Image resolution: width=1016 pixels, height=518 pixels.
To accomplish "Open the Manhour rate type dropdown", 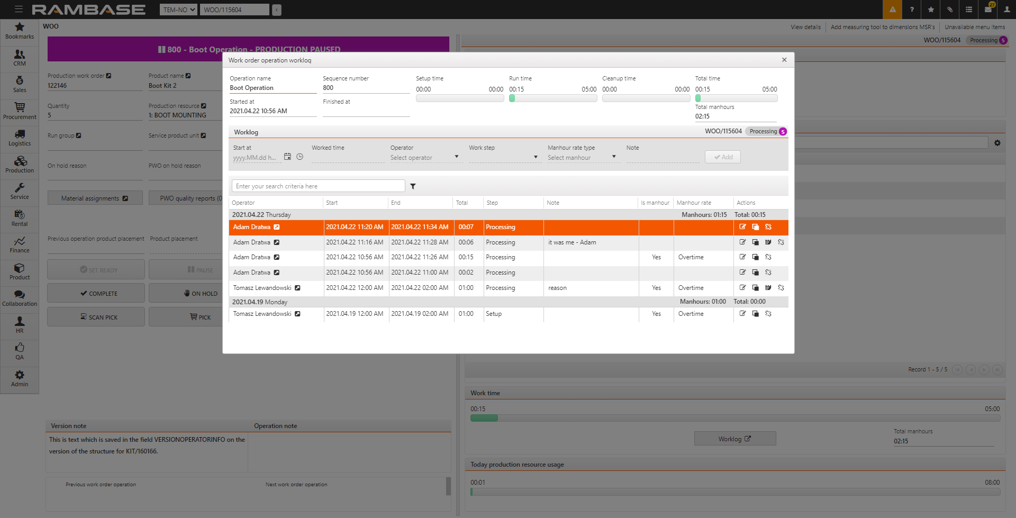I will coord(582,158).
